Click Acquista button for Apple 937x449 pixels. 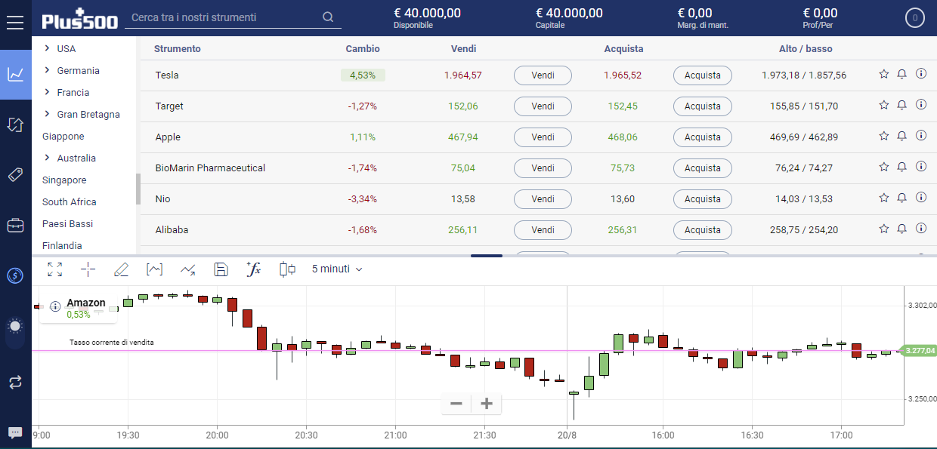pos(703,137)
